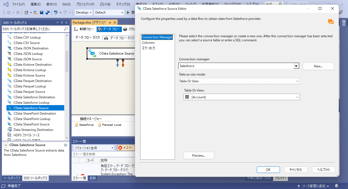Click the redo arrow icon
The width and height of the screenshot is (348, 189).
tap(65, 12)
